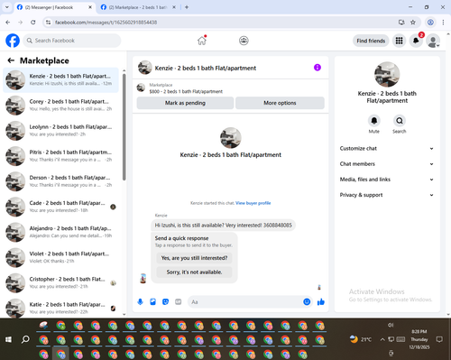This screenshot has width=451, height=360.
Task: Expand the Customize chat section
Action: [x=387, y=148]
